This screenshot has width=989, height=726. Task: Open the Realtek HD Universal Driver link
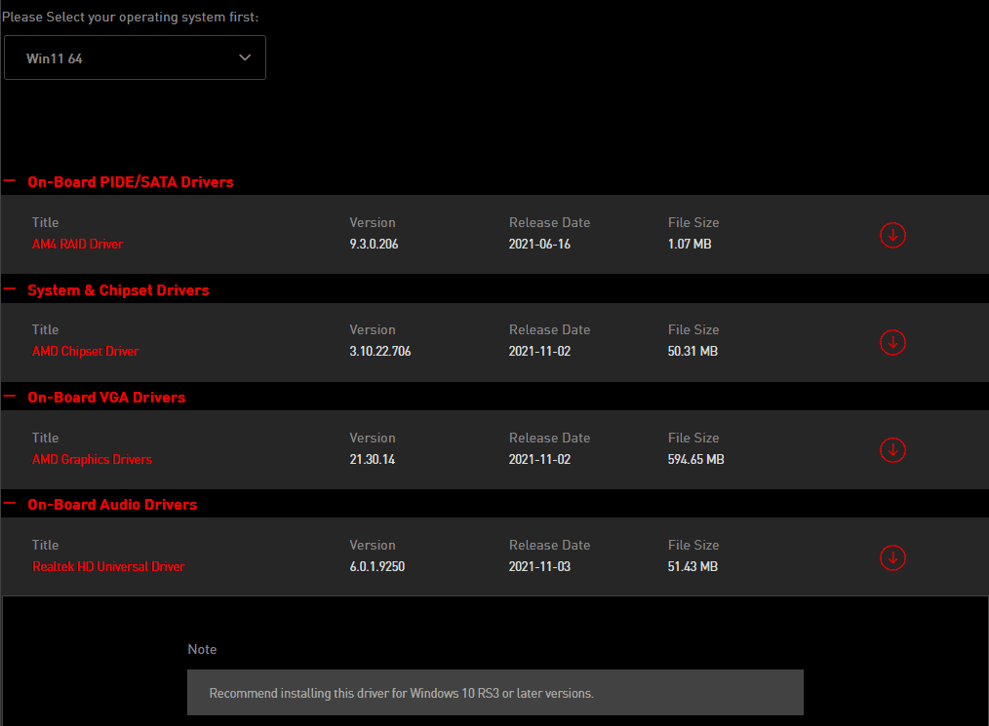click(108, 566)
